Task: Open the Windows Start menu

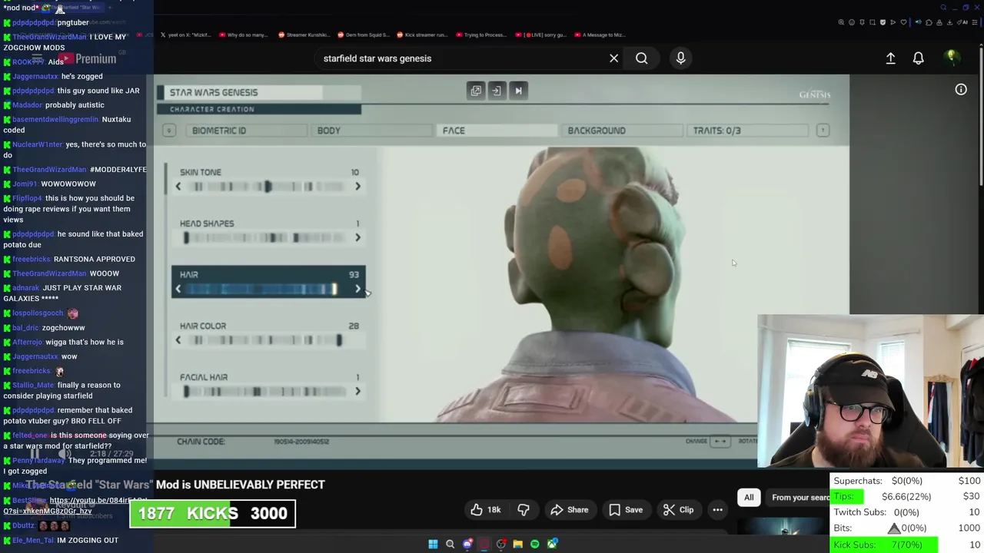Action: (433, 544)
